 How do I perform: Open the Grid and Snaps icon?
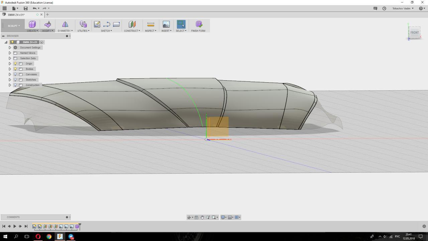coord(230,217)
